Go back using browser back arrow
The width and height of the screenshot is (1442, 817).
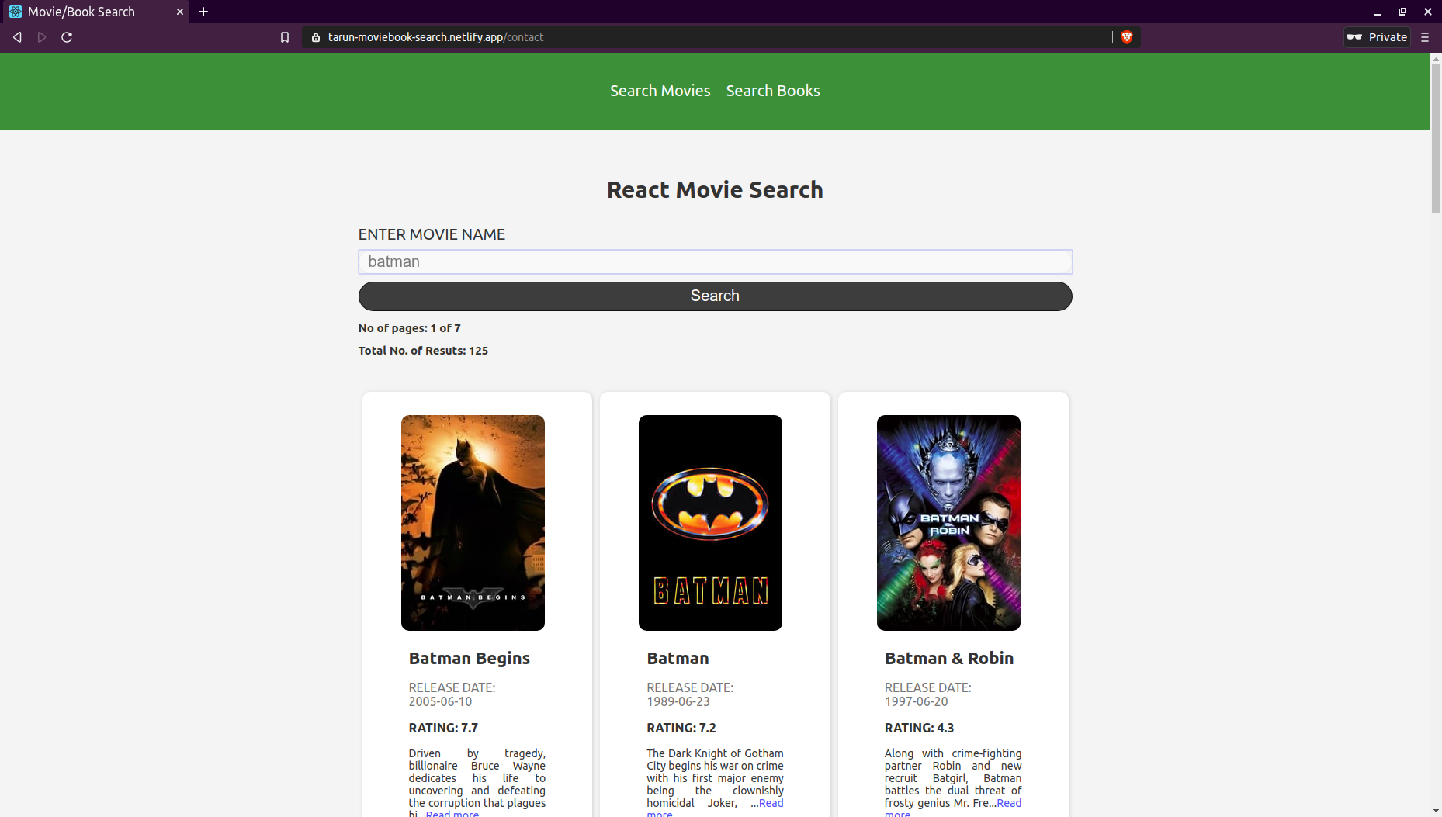coord(17,37)
